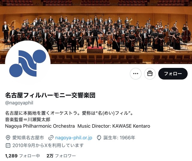Click the gift icon button

pyautogui.click(x=150, y=74)
